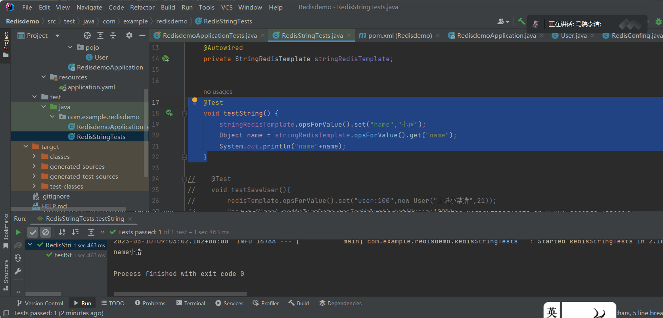The height and width of the screenshot is (318, 663).
Task: Collapse the test folder
Action: point(34,97)
